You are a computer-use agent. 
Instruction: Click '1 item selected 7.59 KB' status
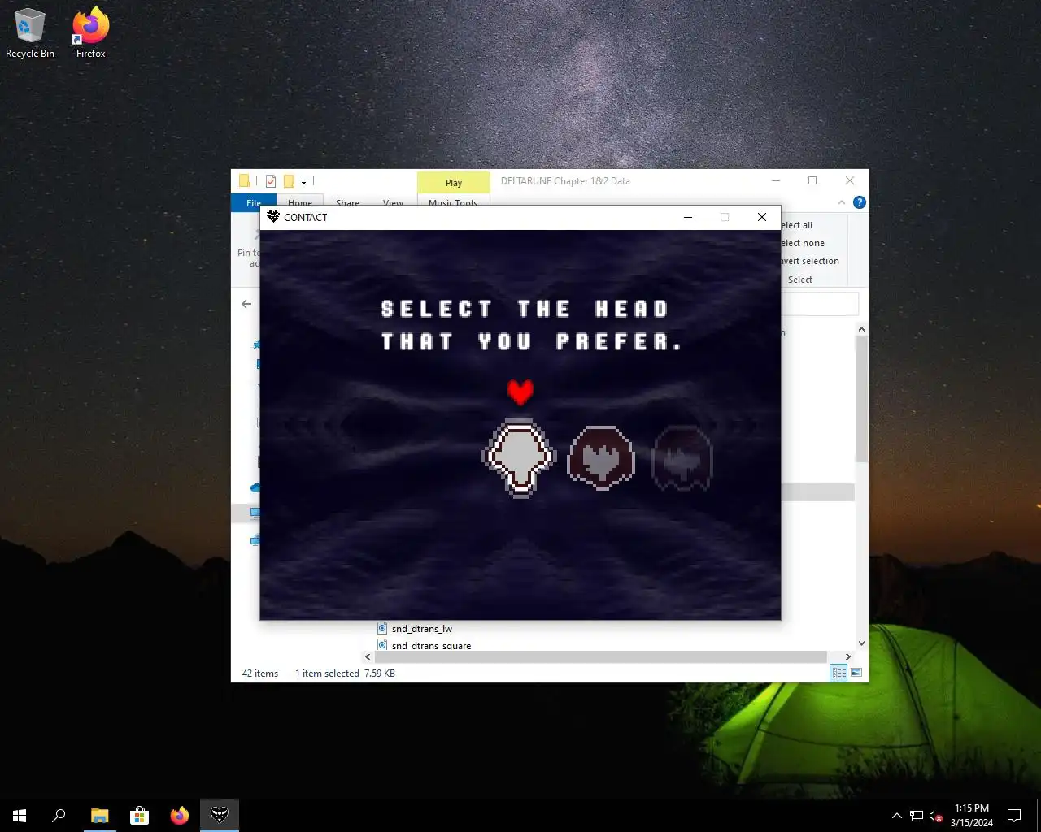(345, 674)
